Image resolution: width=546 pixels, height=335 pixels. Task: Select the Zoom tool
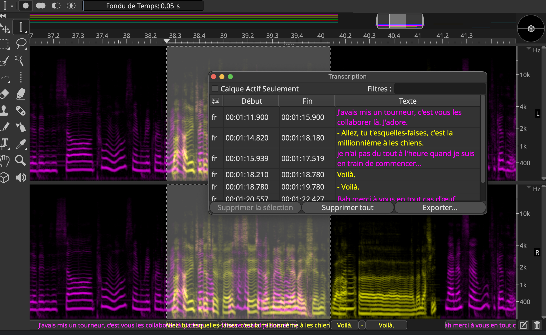21,160
